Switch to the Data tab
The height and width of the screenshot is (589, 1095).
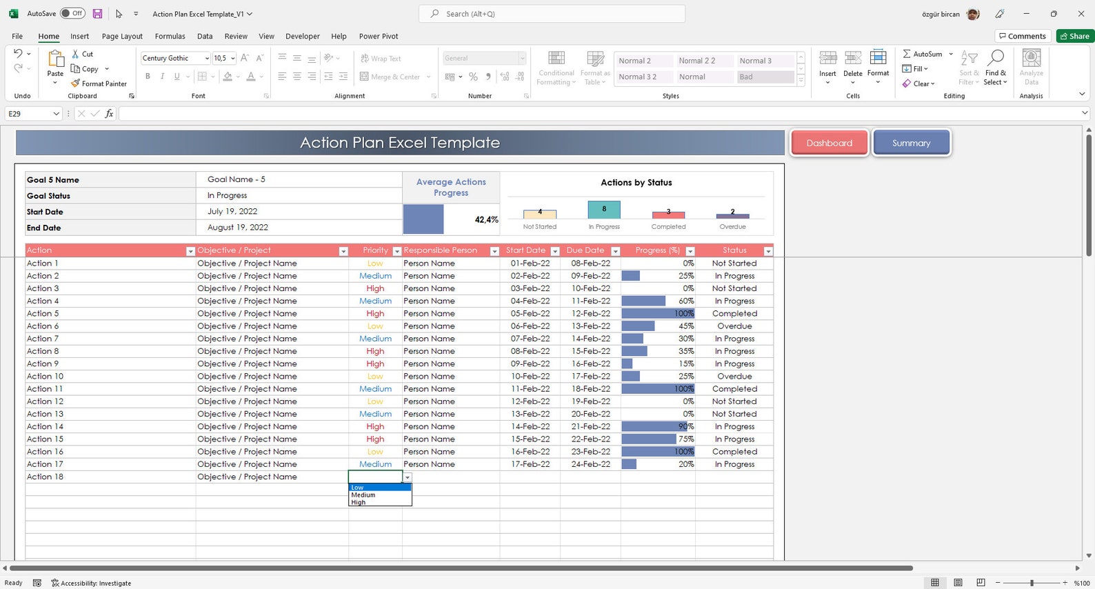[205, 37]
